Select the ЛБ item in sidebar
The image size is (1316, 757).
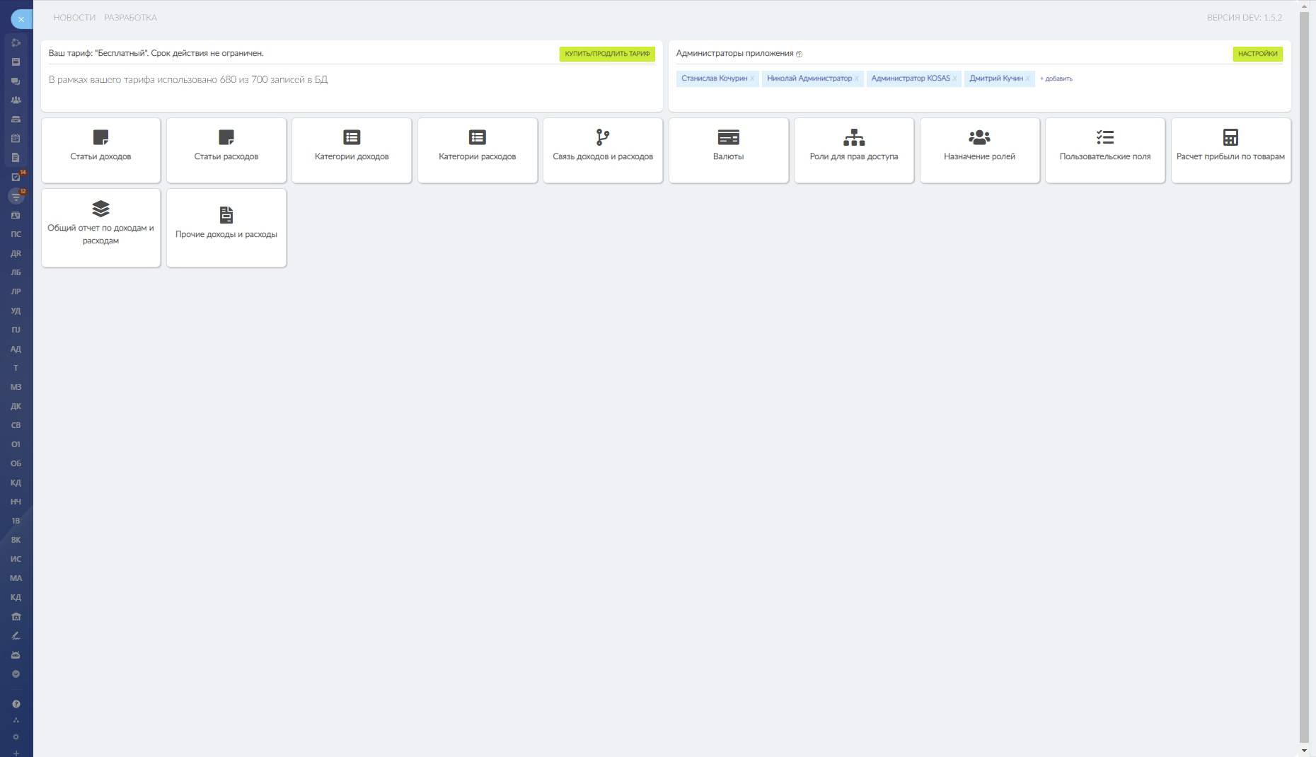point(16,272)
